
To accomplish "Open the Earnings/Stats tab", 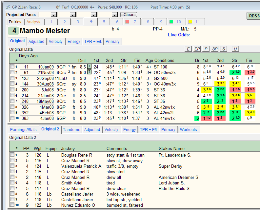I will click(23, 130).
